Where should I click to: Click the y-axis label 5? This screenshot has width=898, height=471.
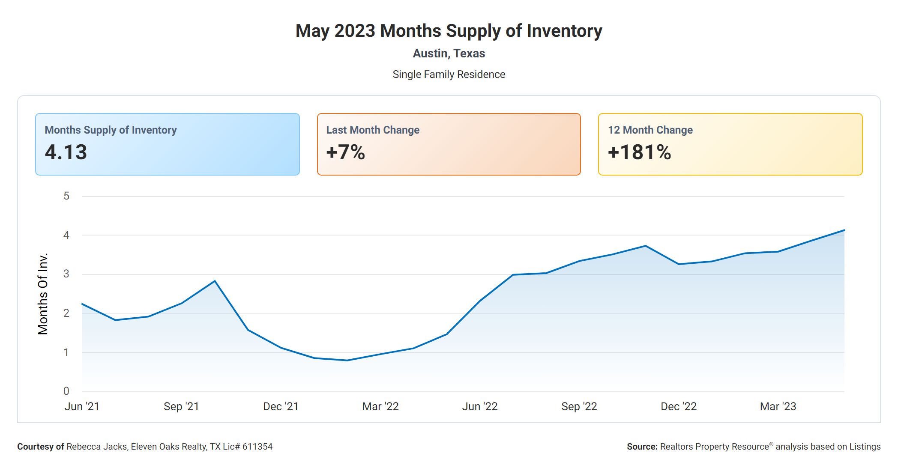(x=66, y=196)
